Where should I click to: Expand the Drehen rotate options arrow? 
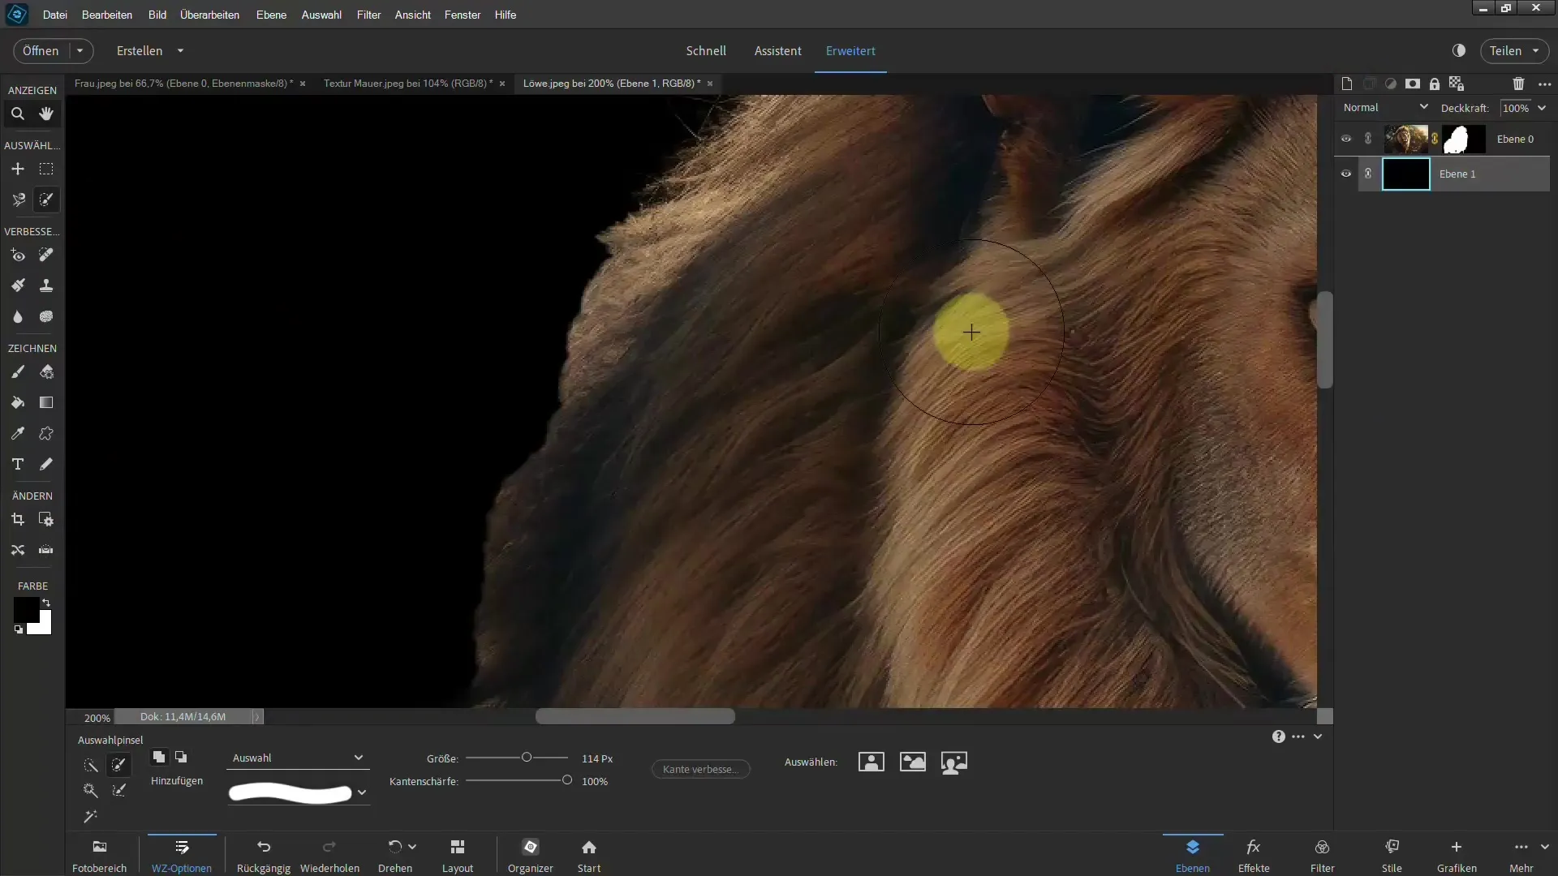click(412, 846)
